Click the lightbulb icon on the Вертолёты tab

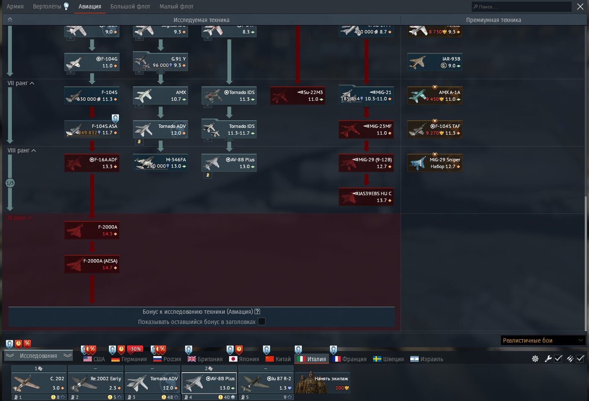coord(66,6)
